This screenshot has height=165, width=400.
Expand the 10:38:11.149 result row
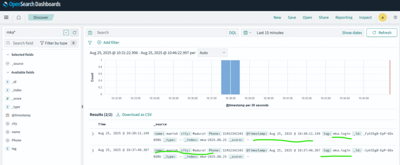[x=93, y=134]
